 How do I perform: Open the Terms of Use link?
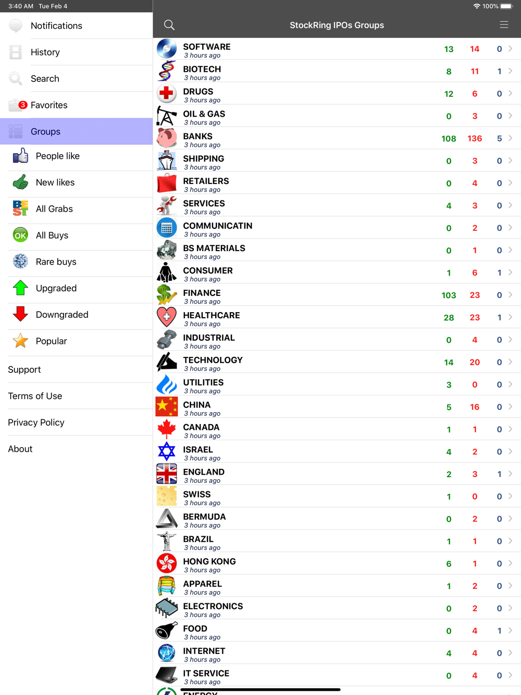35,396
